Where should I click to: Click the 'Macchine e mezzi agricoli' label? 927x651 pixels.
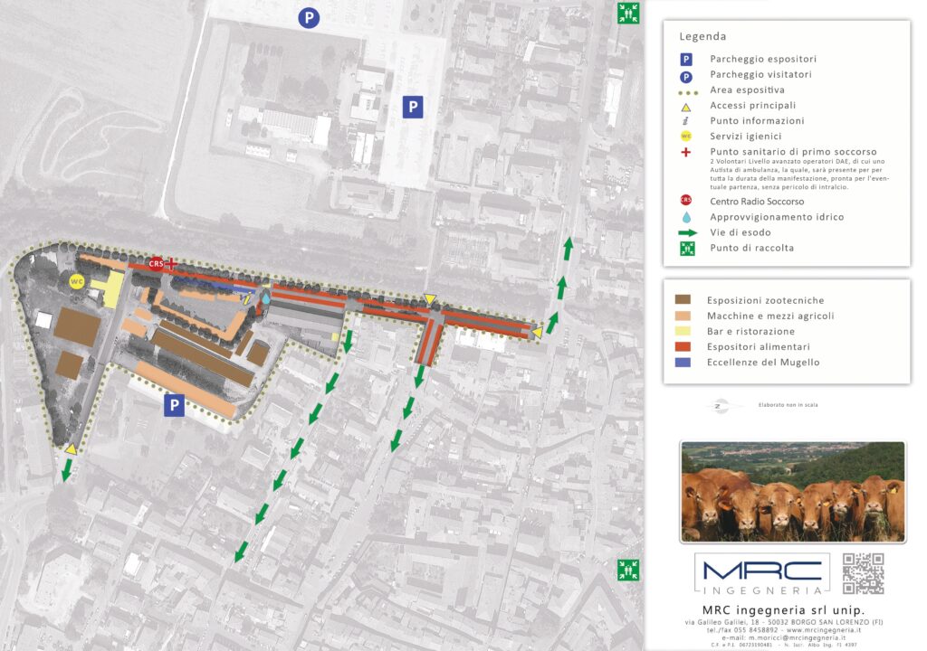click(770, 316)
